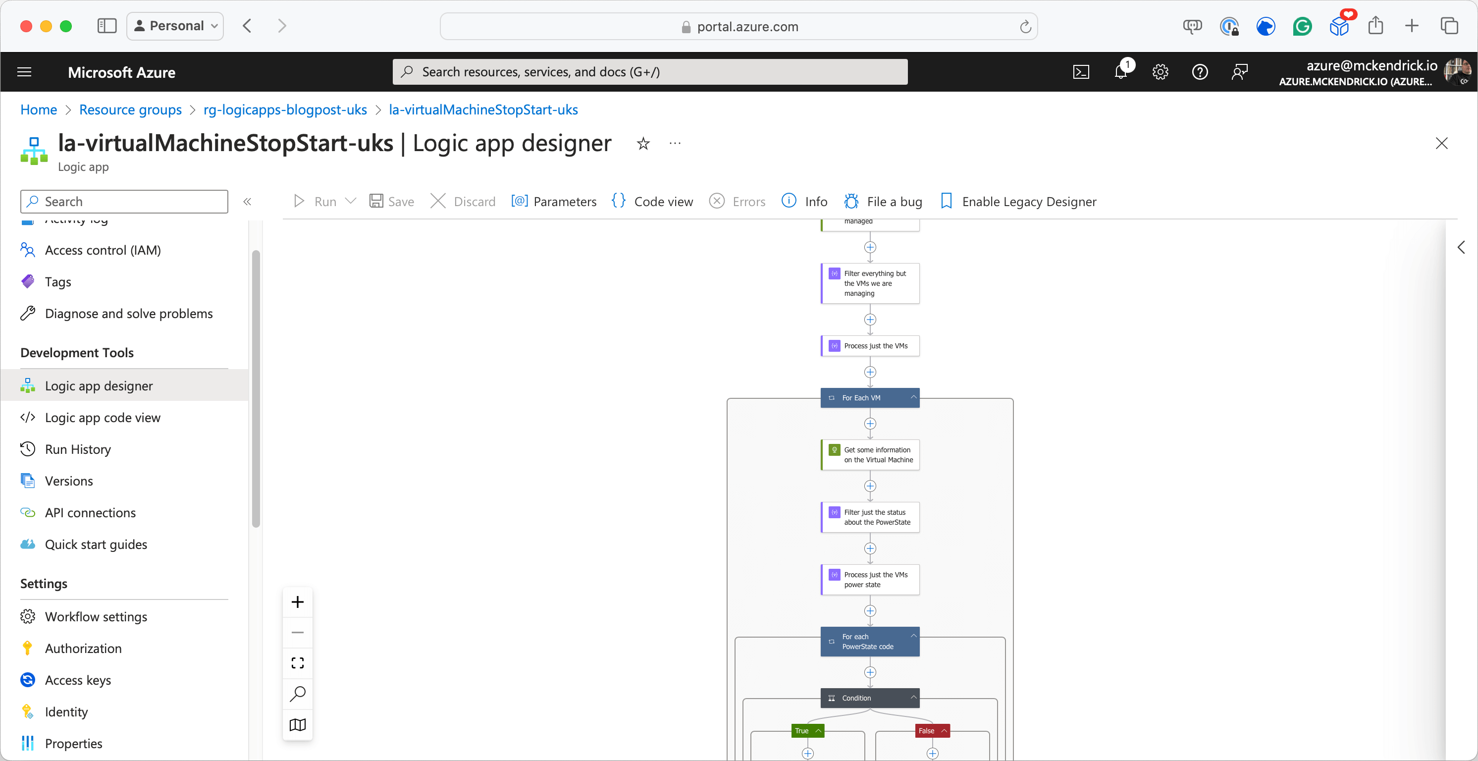Screen dimensions: 1478x761
Task: Zoom in on the designer canvas
Action: point(297,601)
